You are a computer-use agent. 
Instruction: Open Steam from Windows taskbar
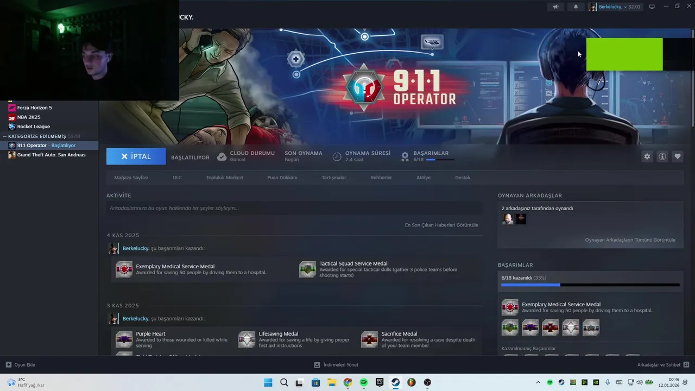[395, 382]
